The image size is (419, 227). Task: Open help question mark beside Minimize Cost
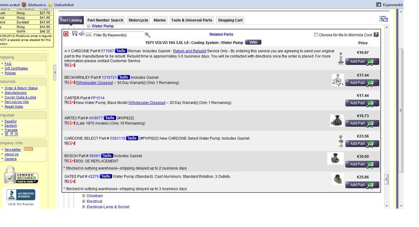click(x=376, y=35)
